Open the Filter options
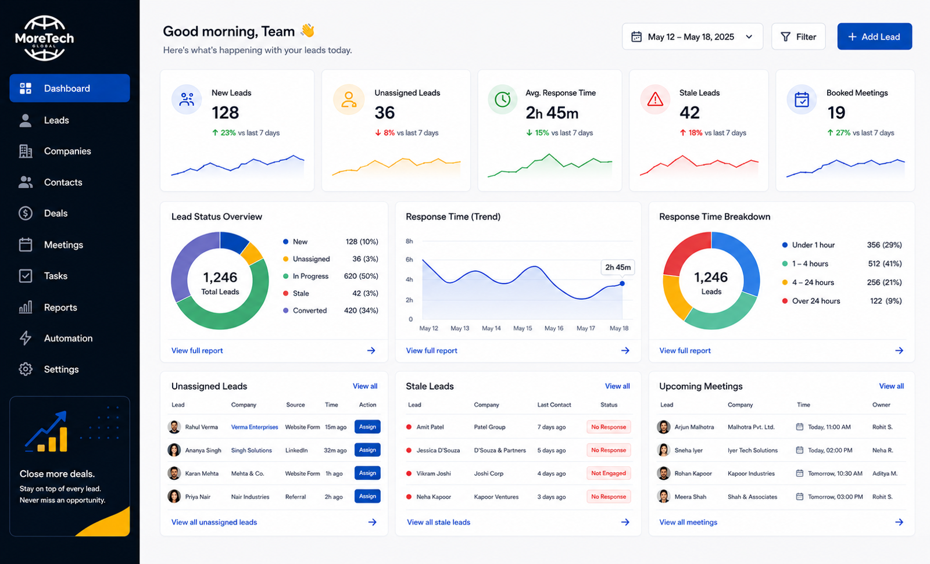 click(x=798, y=37)
